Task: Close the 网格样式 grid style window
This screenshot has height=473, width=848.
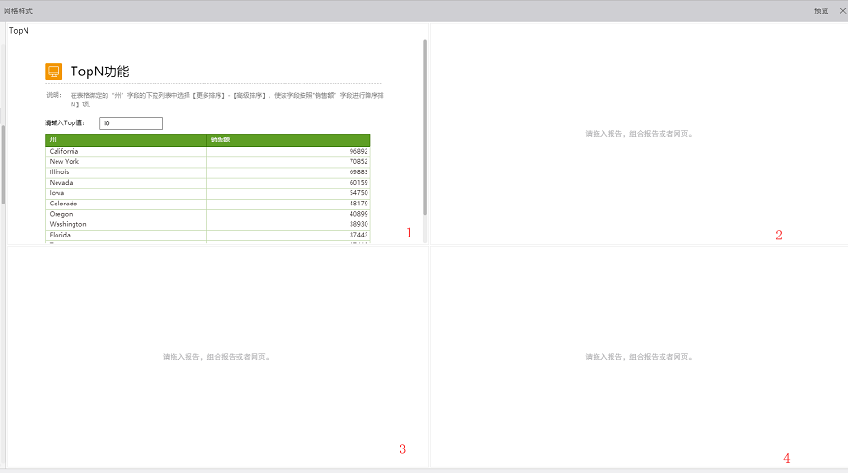Action: tap(841, 10)
